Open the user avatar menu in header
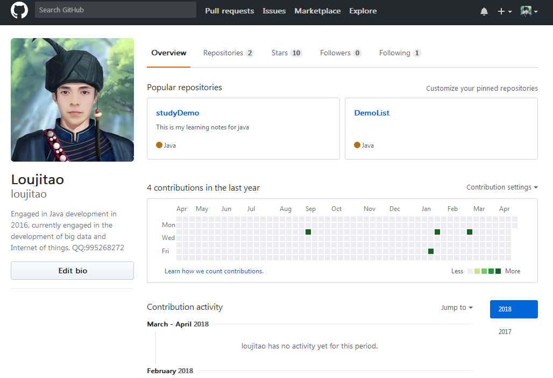The width and height of the screenshot is (553, 378). 529,11
